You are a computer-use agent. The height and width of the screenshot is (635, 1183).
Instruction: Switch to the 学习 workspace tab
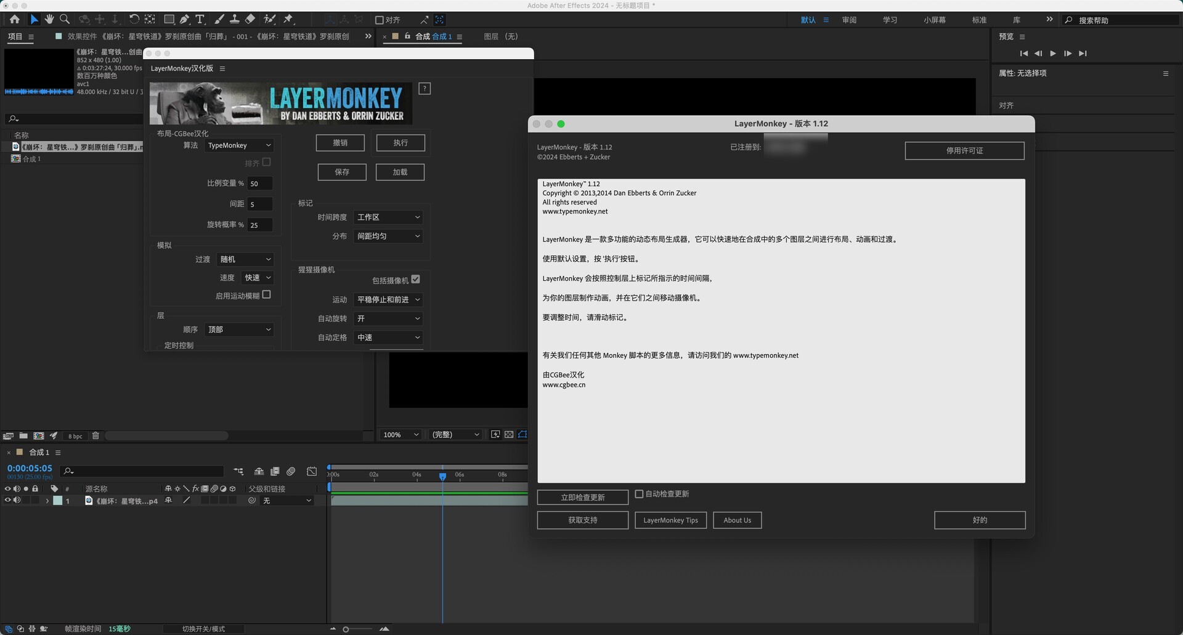pyautogui.click(x=890, y=20)
